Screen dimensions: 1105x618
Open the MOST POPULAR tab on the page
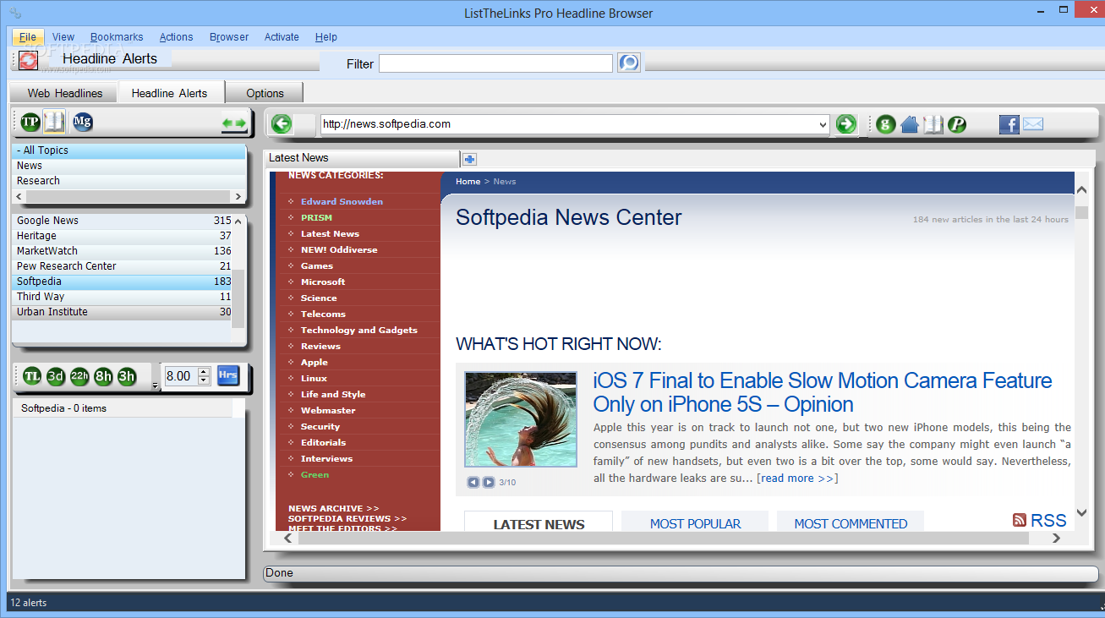[x=695, y=523]
